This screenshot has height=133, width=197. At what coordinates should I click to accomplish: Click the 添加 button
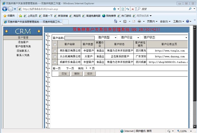tap(64, 74)
